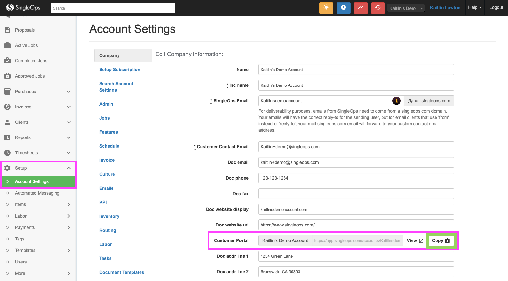Open the Help menu

(474, 8)
